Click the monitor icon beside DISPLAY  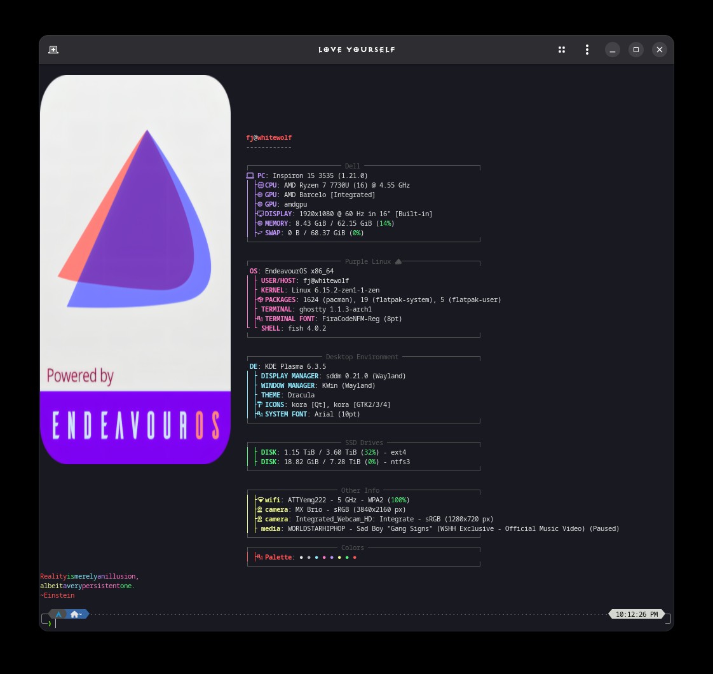pos(261,214)
